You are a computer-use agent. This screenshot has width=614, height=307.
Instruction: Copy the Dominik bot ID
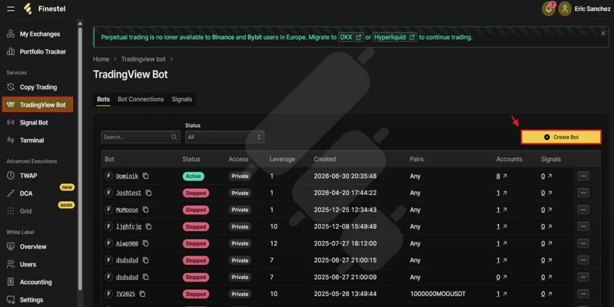[146, 176]
